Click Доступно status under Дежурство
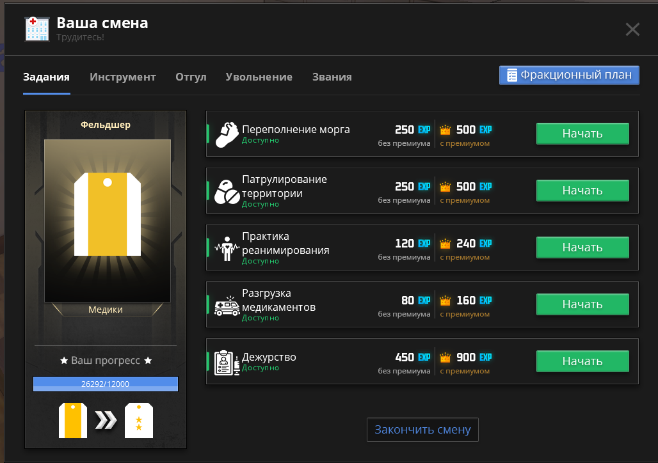 pos(260,368)
